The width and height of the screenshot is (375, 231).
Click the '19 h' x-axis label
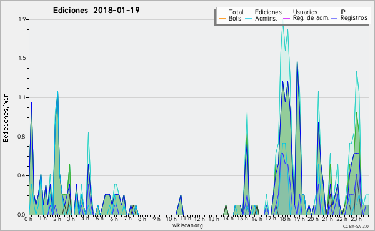[x=299, y=219]
